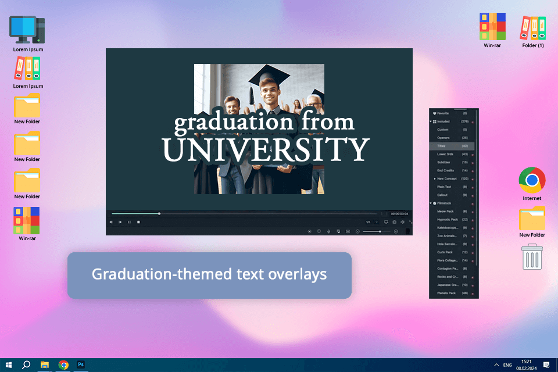The width and height of the screenshot is (558, 372).
Task: Click the Graduation-themed text overlays banner
Action: [209, 276]
